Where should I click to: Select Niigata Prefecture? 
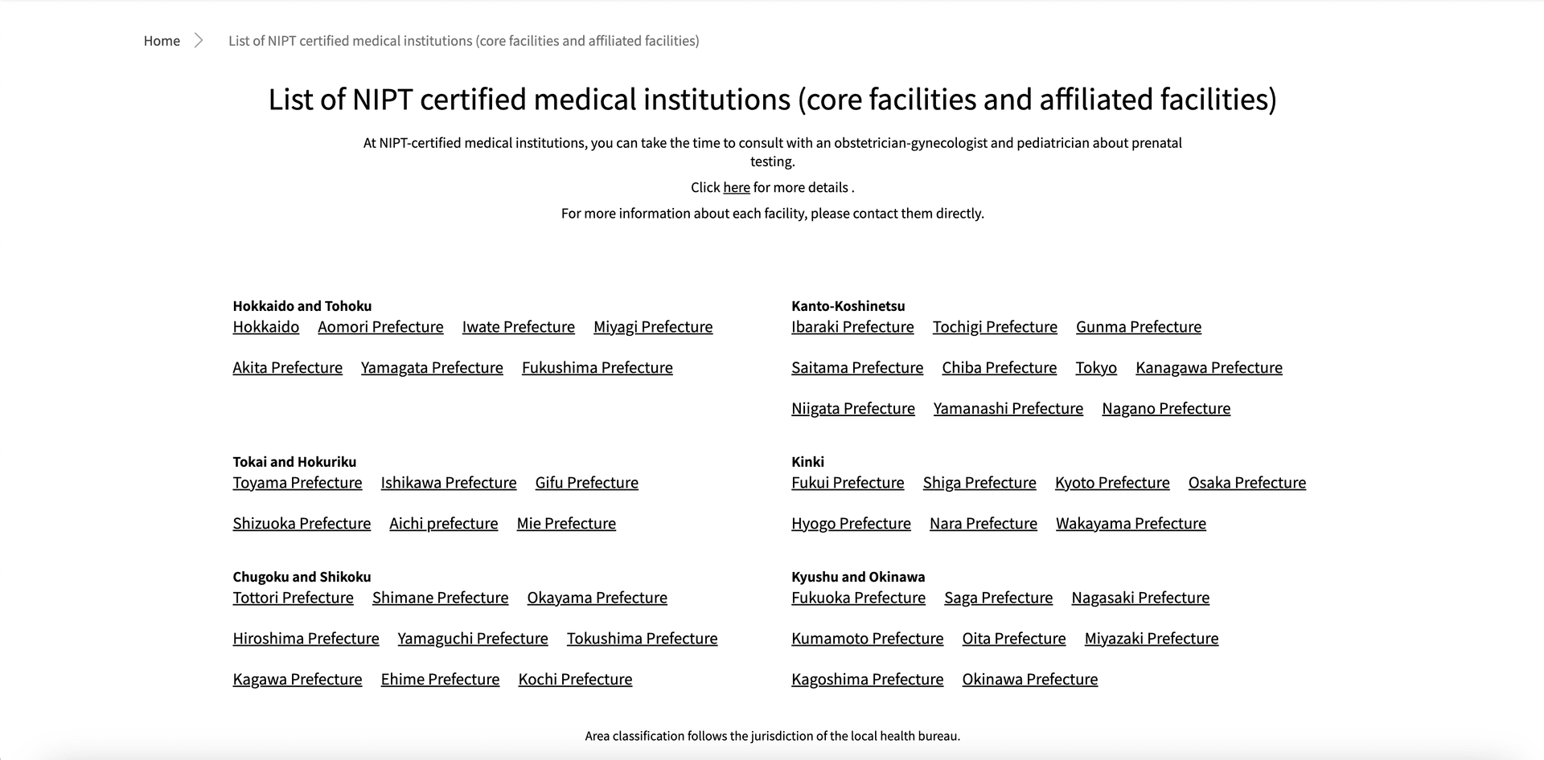click(x=852, y=408)
